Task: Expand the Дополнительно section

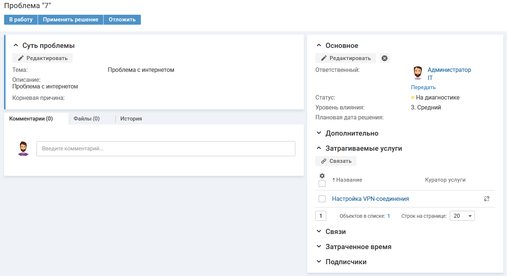Action: pyautogui.click(x=351, y=133)
